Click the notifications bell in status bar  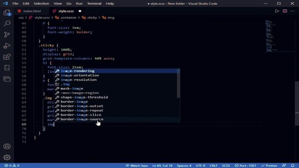292,166
